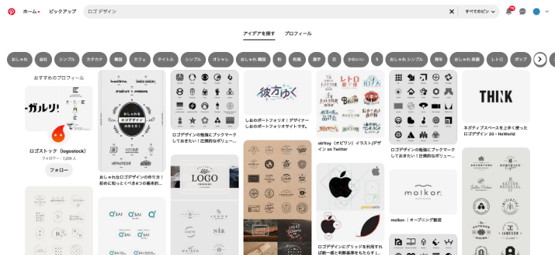
Task: Open the Apple logo golden ratio pin
Action: (x=350, y=202)
